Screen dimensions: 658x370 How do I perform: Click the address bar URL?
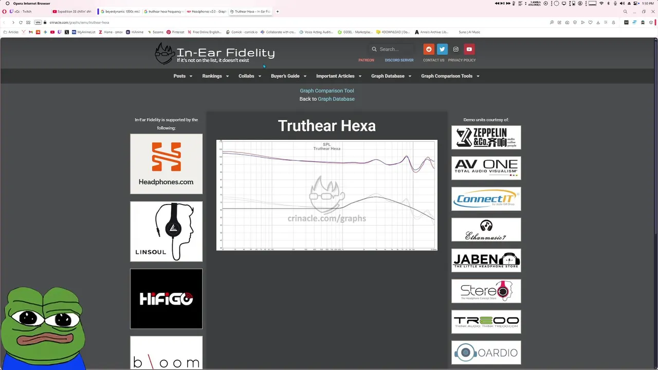click(x=79, y=23)
